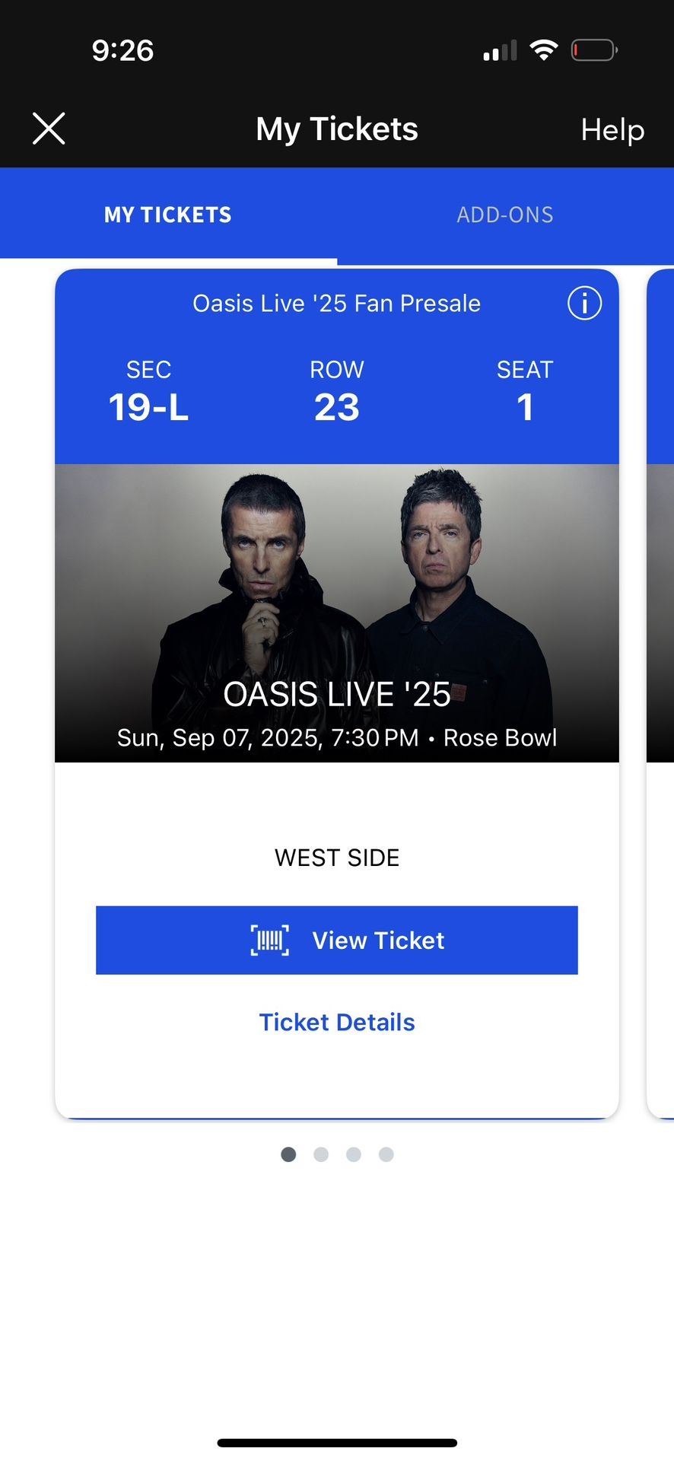Switch to the Add-Ons tab
This screenshot has height=1461, width=674.
(x=505, y=215)
